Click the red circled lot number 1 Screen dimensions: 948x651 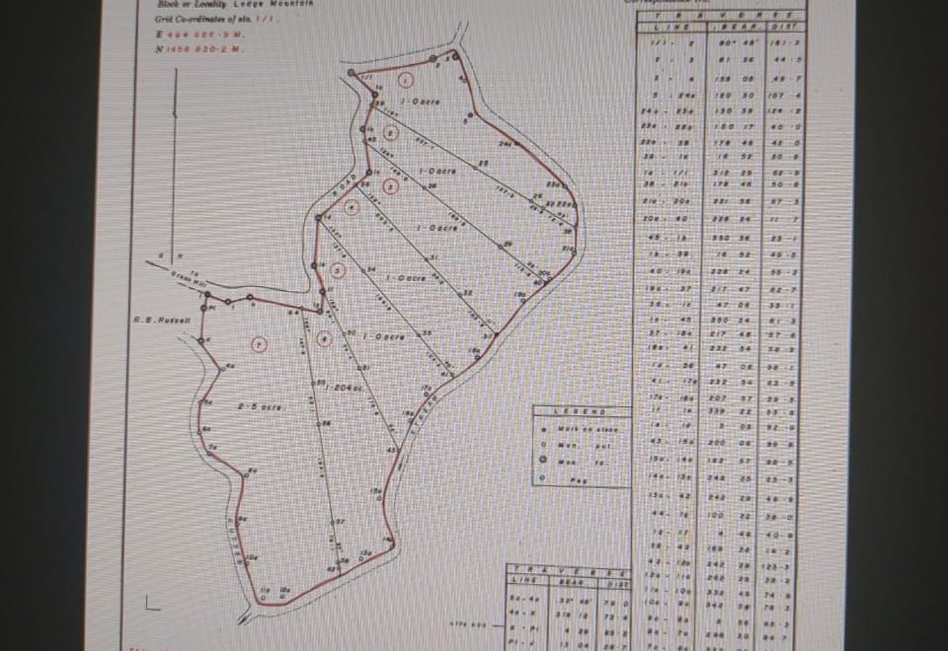tap(405, 80)
